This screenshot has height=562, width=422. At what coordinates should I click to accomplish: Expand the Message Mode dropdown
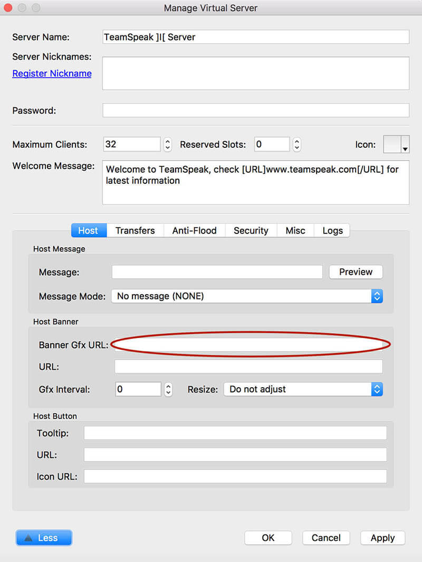click(x=377, y=296)
